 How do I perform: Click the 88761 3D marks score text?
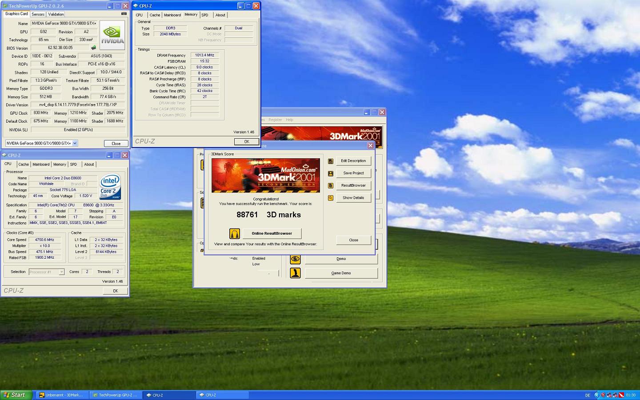pyautogui.click(x=268, y=215)
